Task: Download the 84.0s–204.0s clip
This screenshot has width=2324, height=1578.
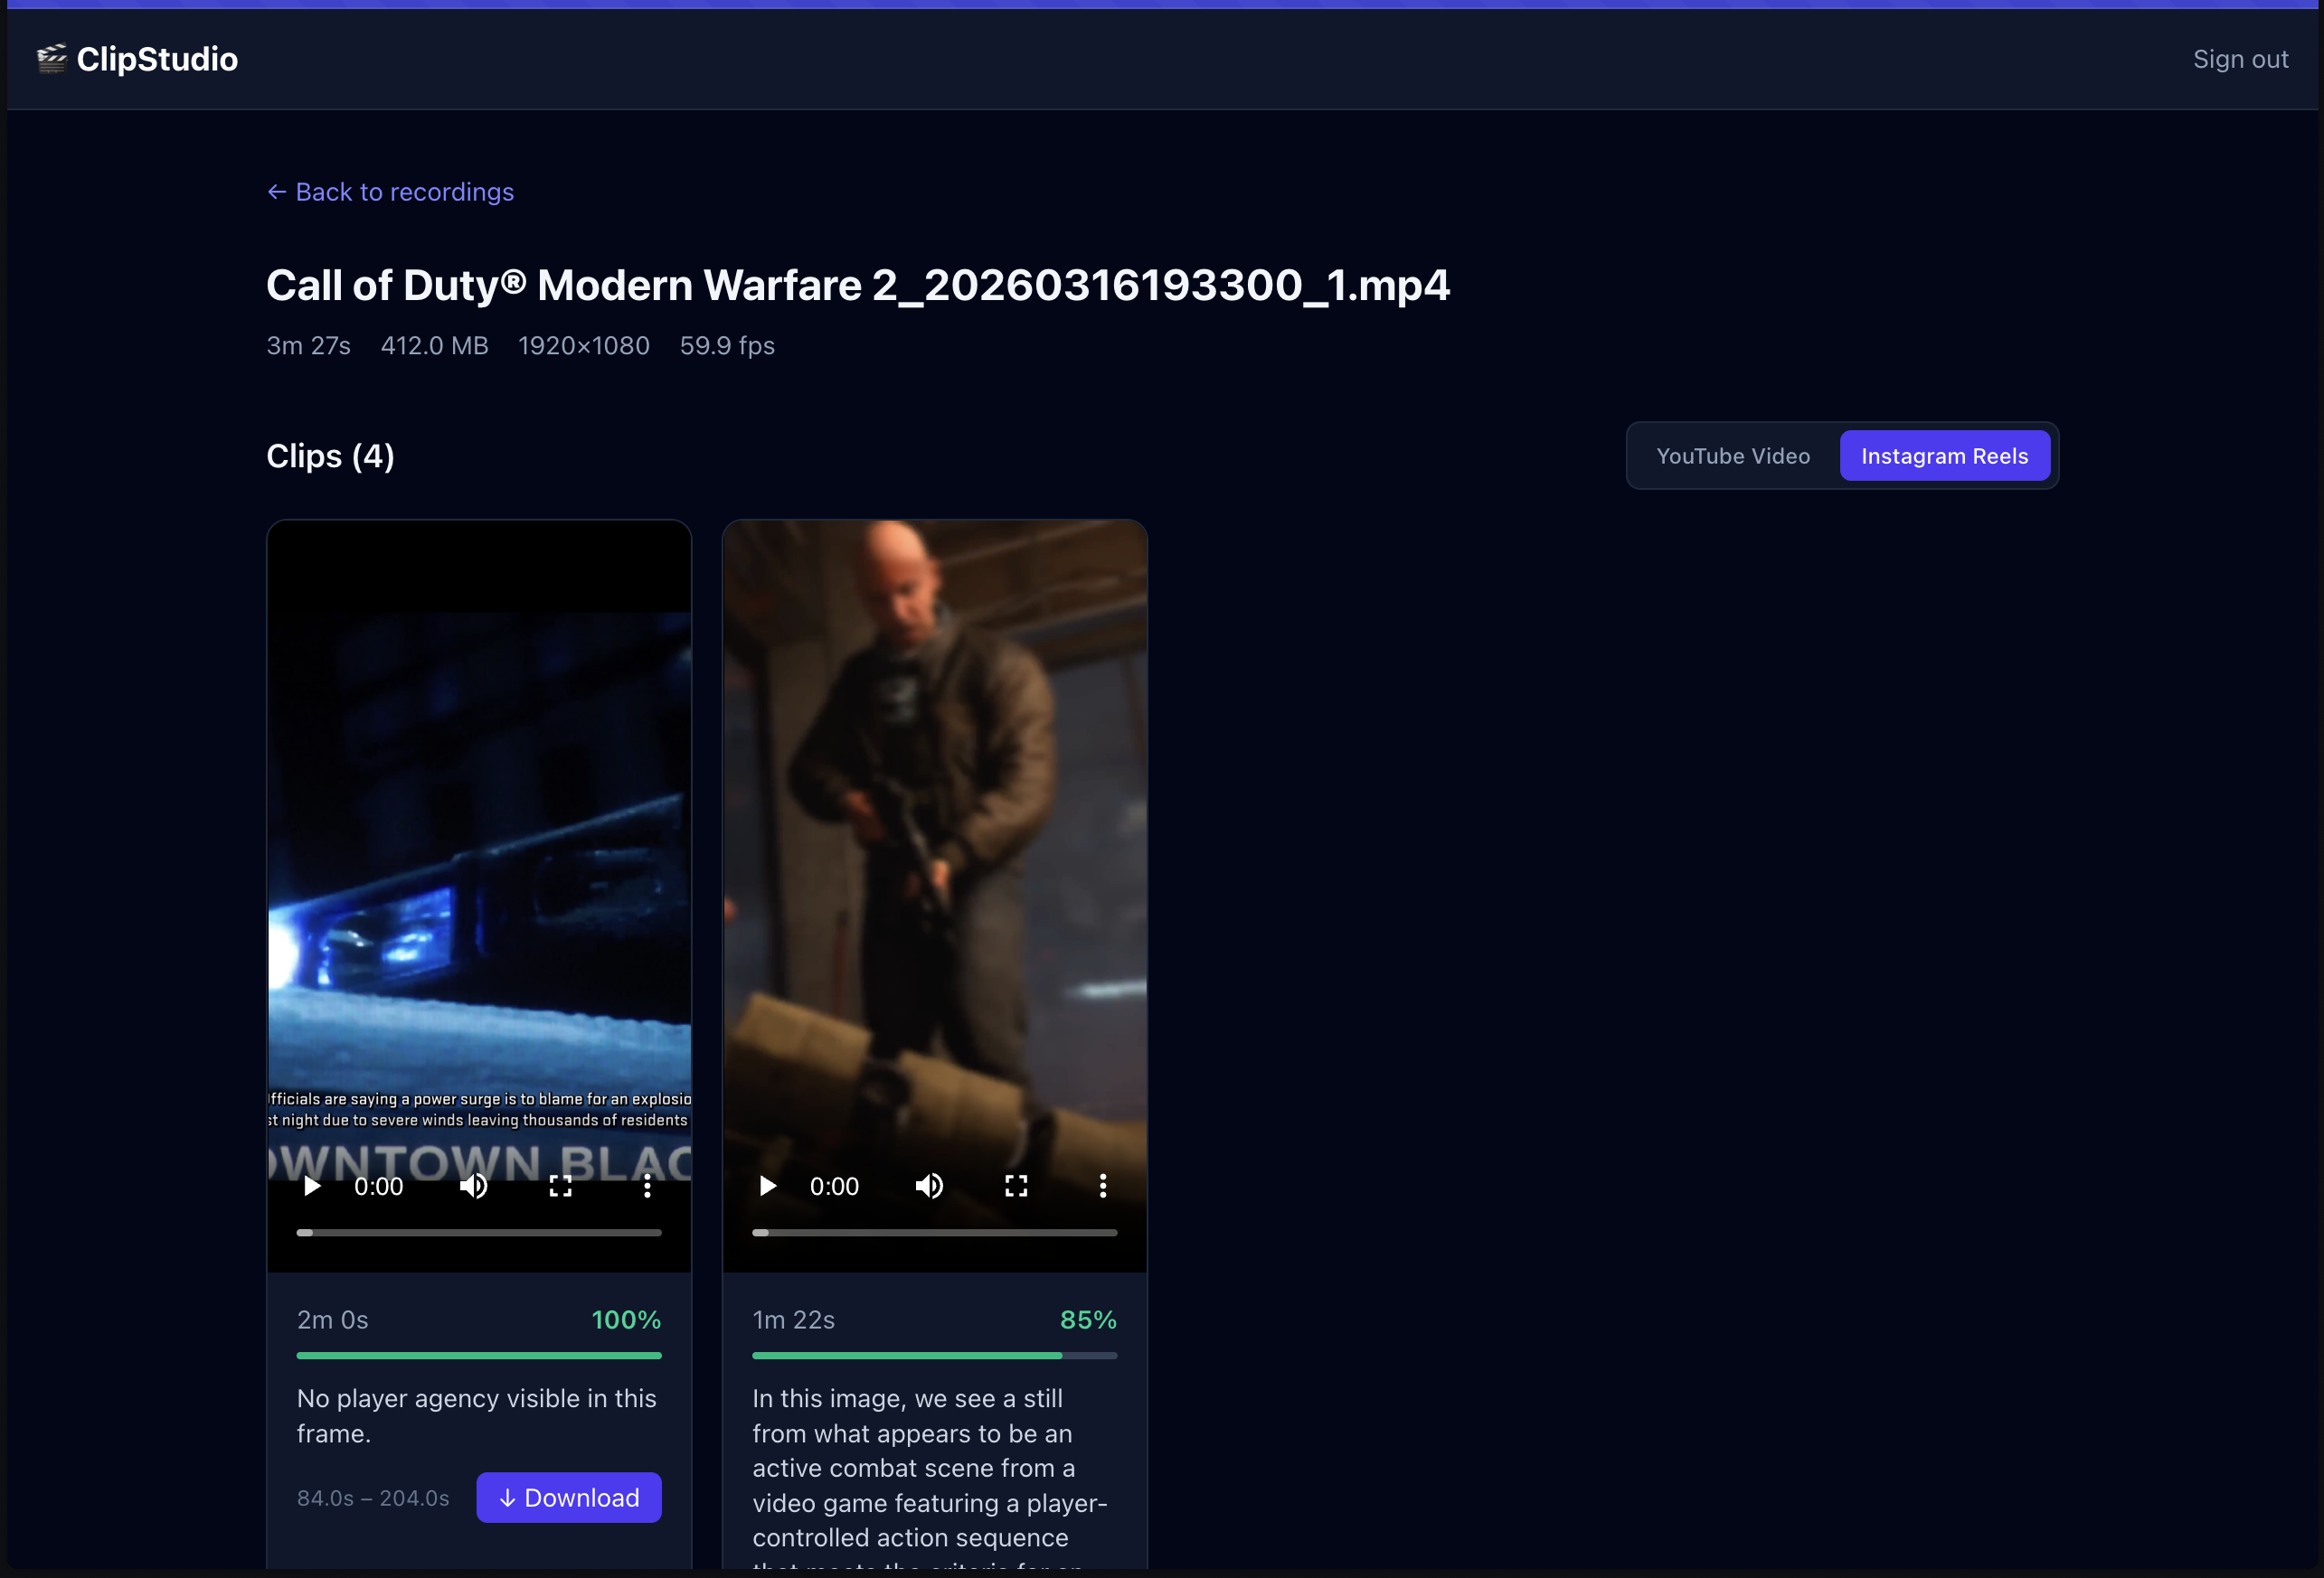Action: [x=568, y=1497]
